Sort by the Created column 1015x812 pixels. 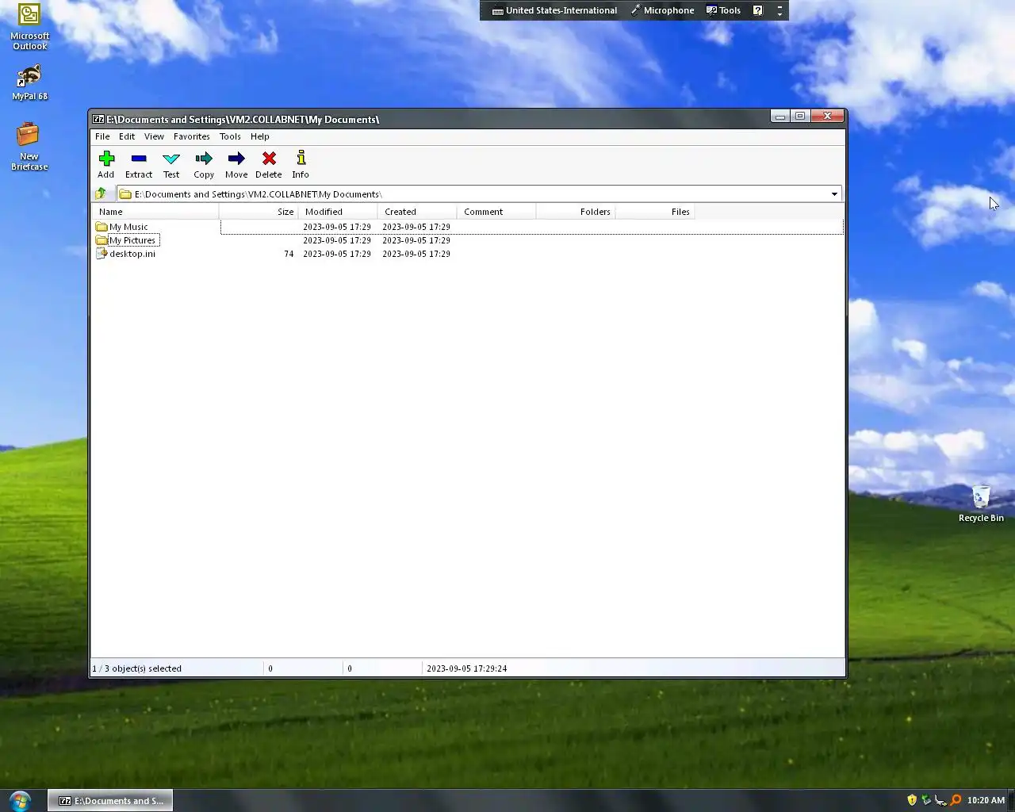[417, 212]
